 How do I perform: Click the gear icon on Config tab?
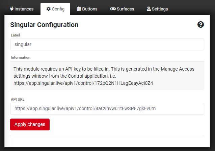pyautogui.click(x=48, y=9)
